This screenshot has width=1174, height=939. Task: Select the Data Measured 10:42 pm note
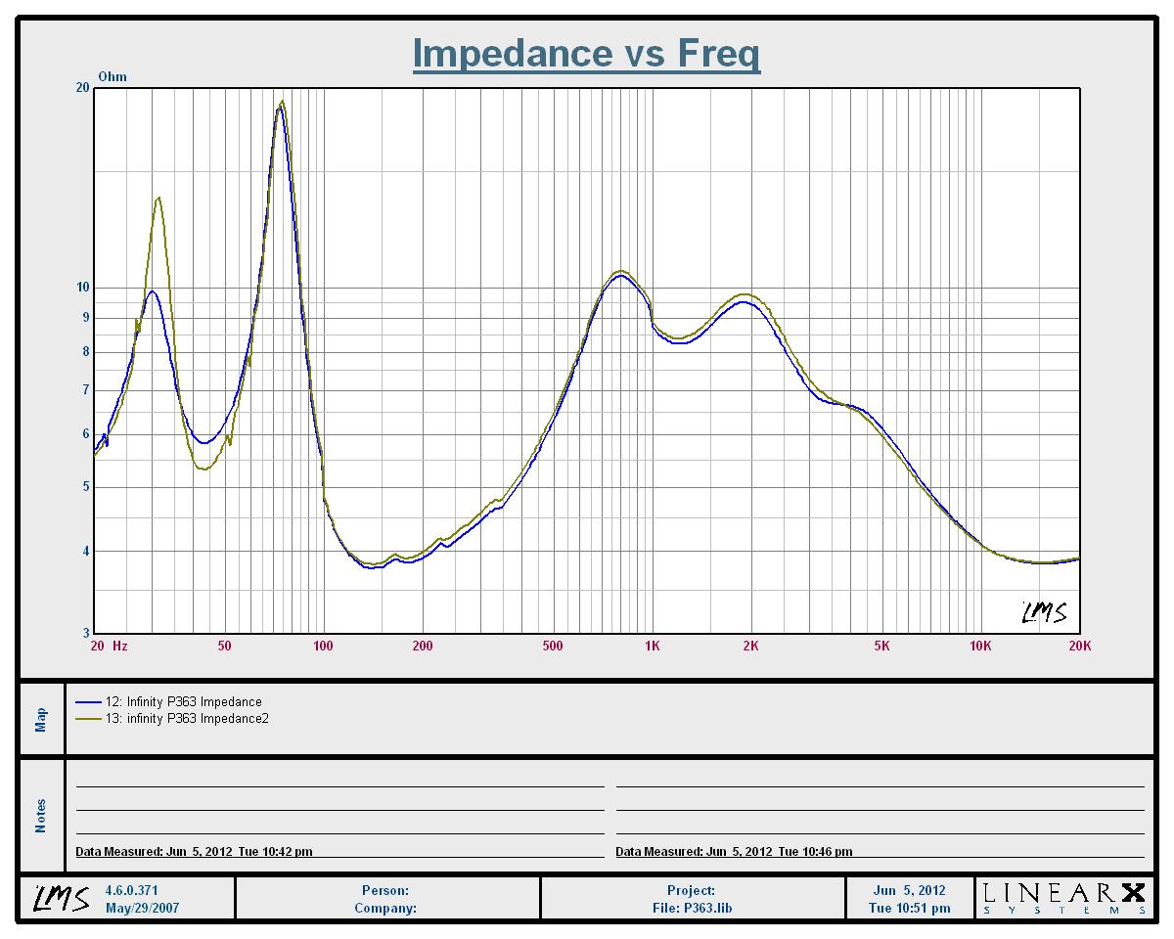195,852
